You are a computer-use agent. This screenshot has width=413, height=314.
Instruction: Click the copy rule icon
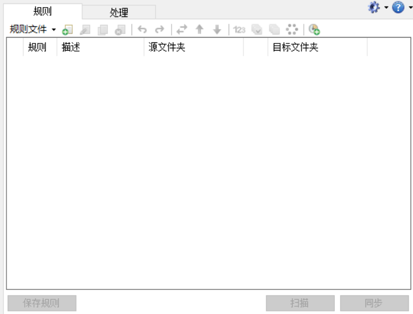pos(103,29)
